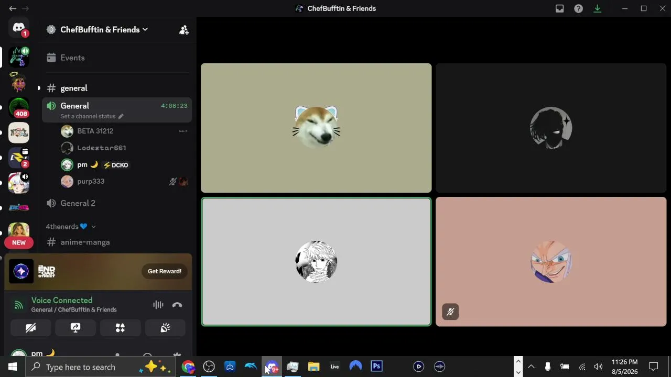Open the taskbar clock showing 11:26 PM
This screenshot has height=377, width=671.
624,367
